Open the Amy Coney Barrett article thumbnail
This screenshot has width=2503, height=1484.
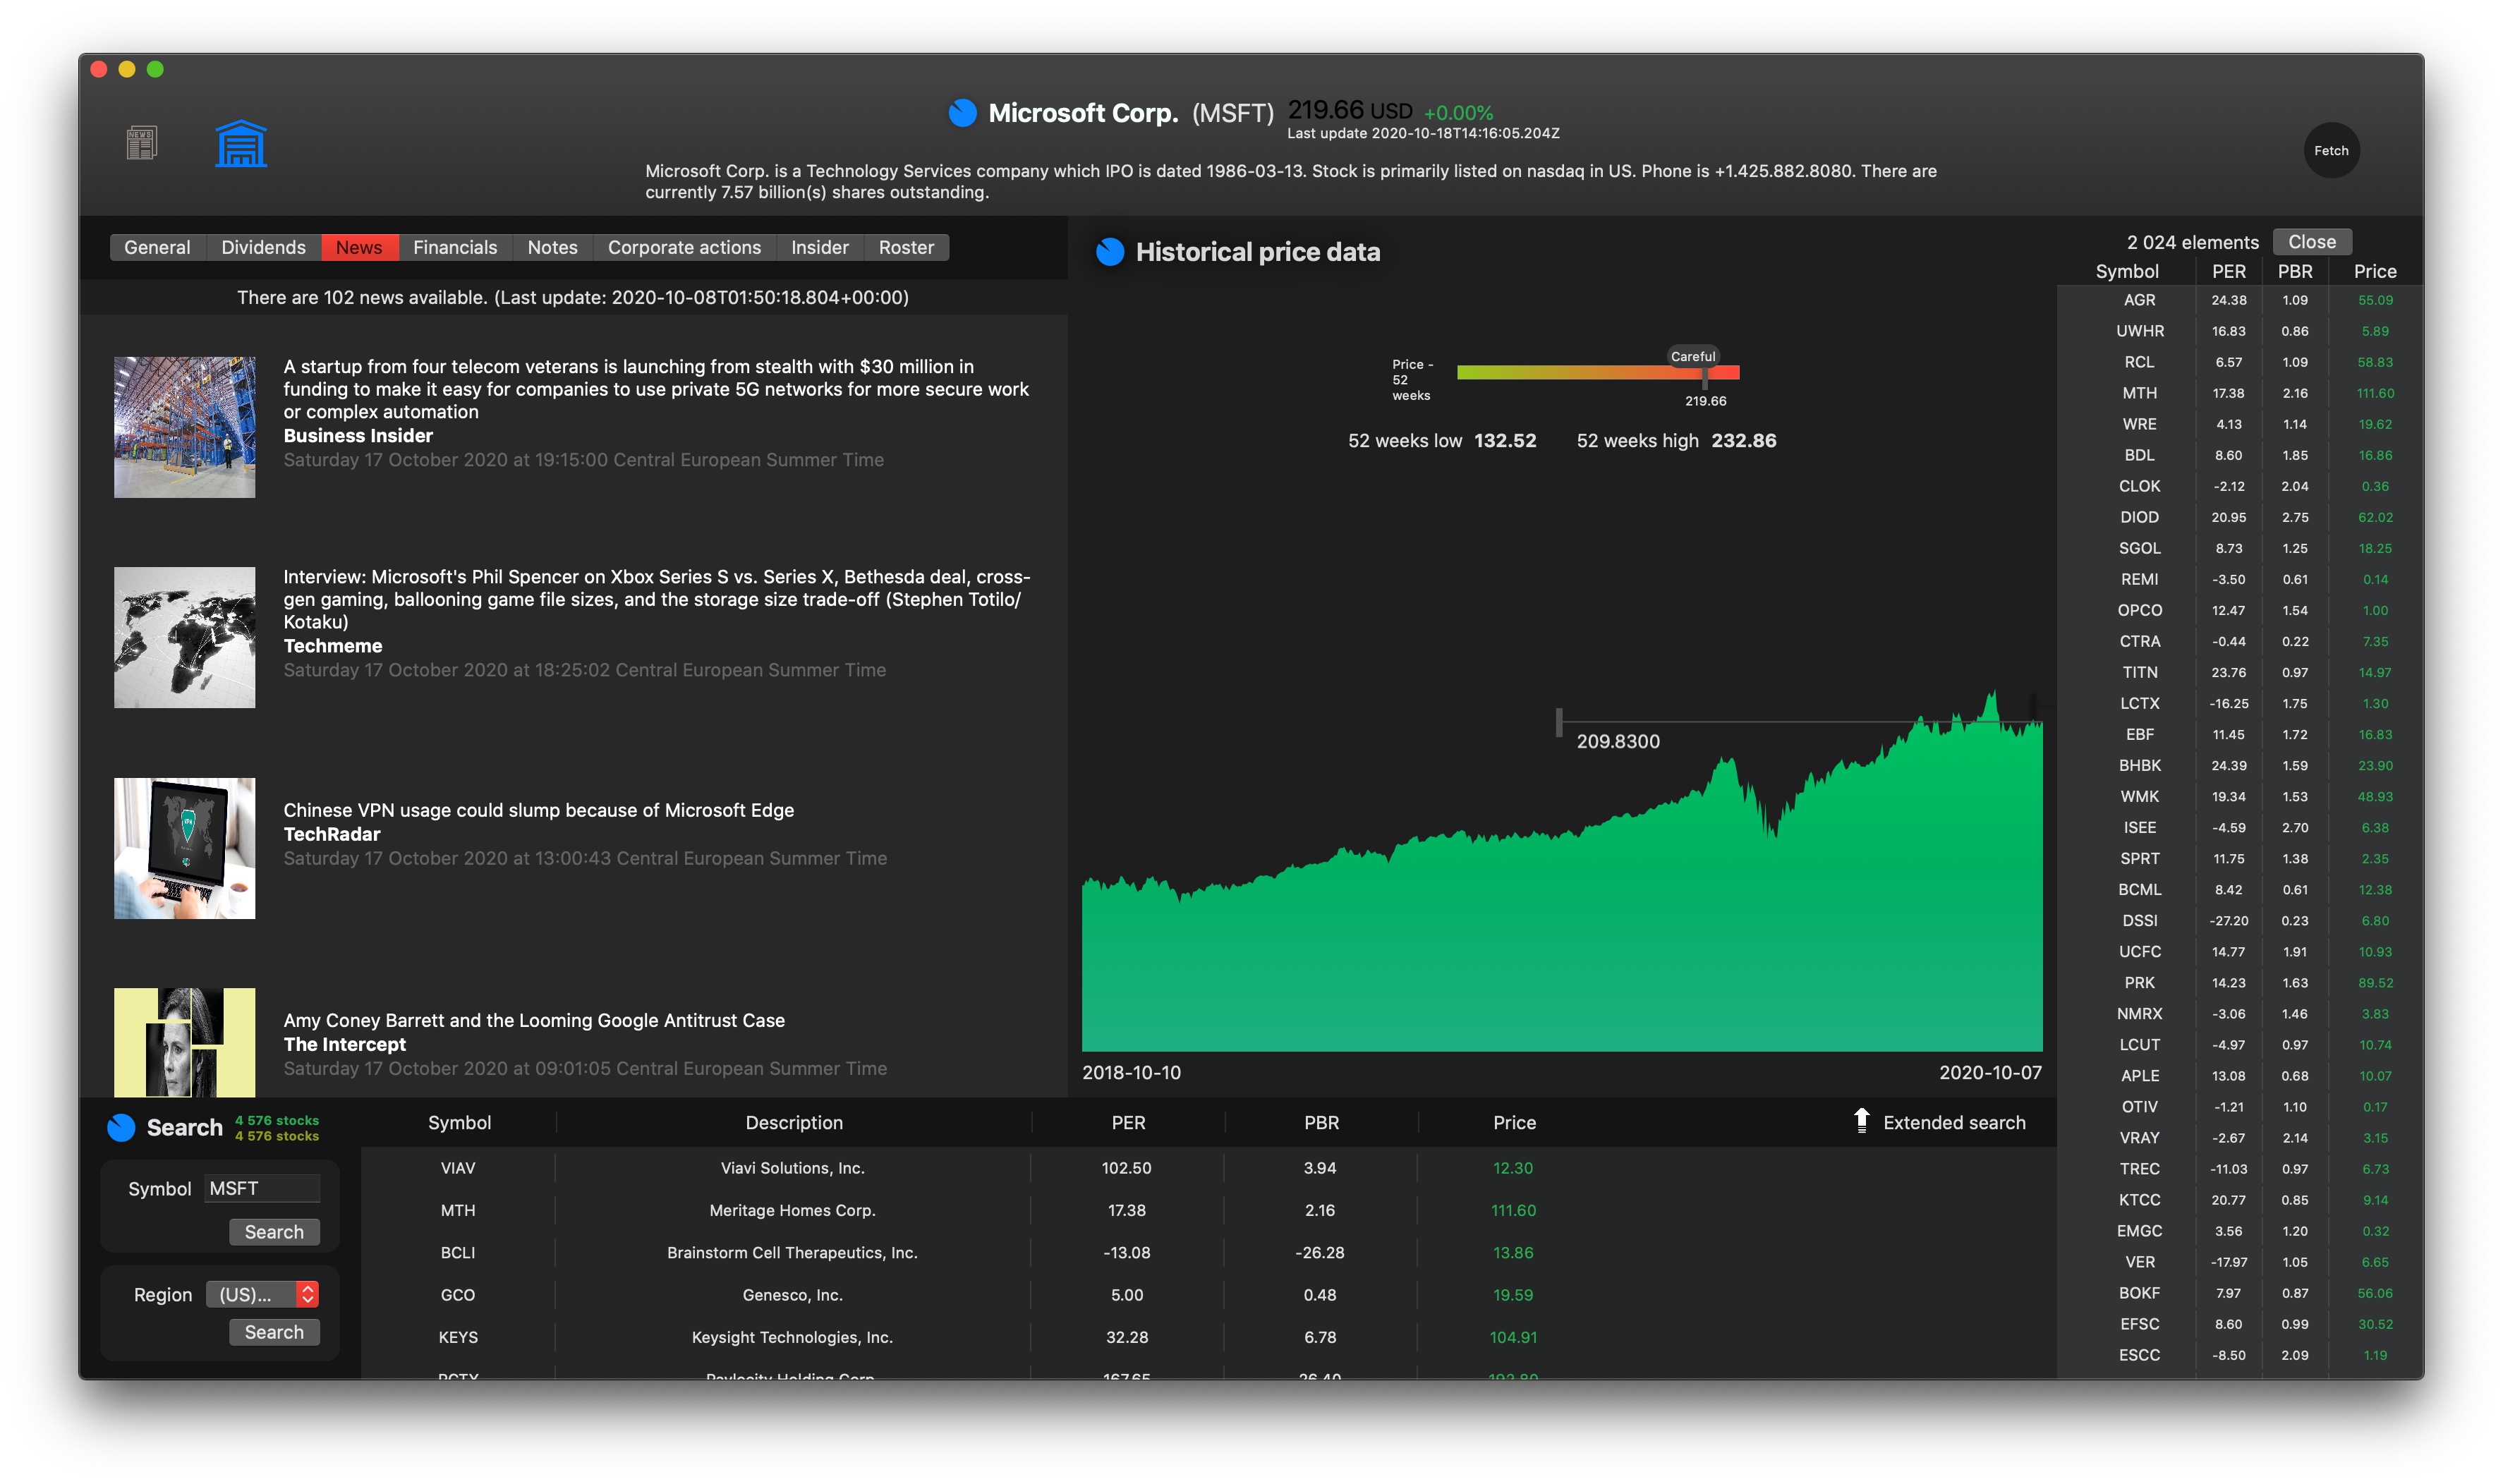coord(184,1042)
